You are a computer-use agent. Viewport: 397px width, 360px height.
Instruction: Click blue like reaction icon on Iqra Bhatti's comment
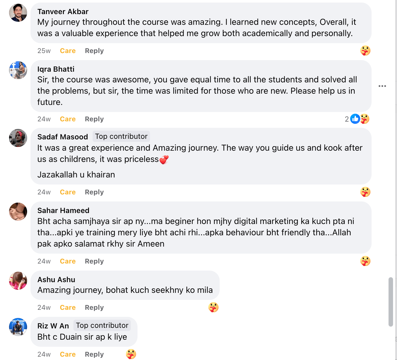coord(355,119)
